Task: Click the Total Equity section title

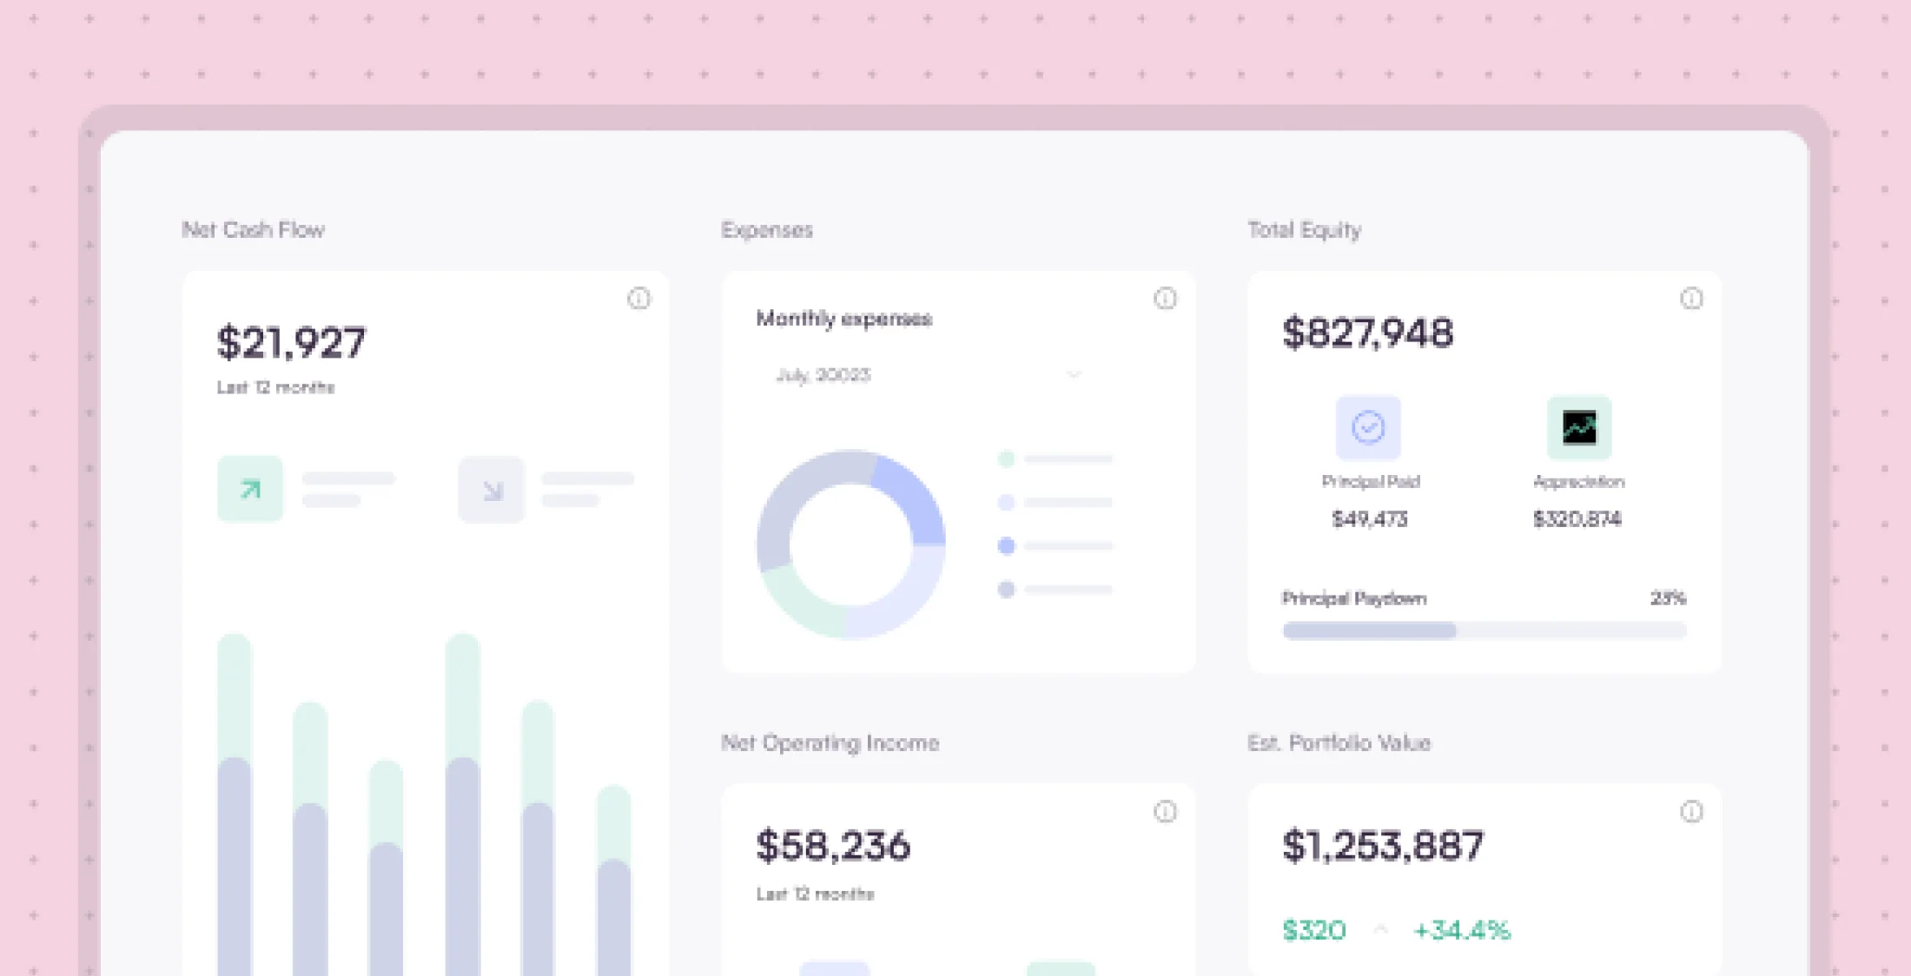Action: pyautogui.click(x=1305, y=230)
